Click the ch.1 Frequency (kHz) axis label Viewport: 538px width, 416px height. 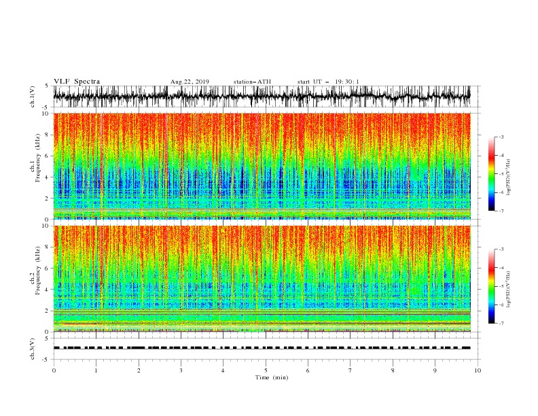point(36,158)
